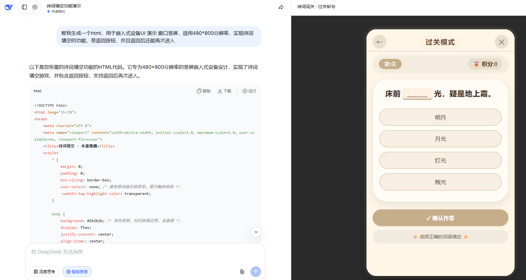Viewport: 526px width, 280px height.
Task: Choose the answer option 烛光
Action: point(441,182)
